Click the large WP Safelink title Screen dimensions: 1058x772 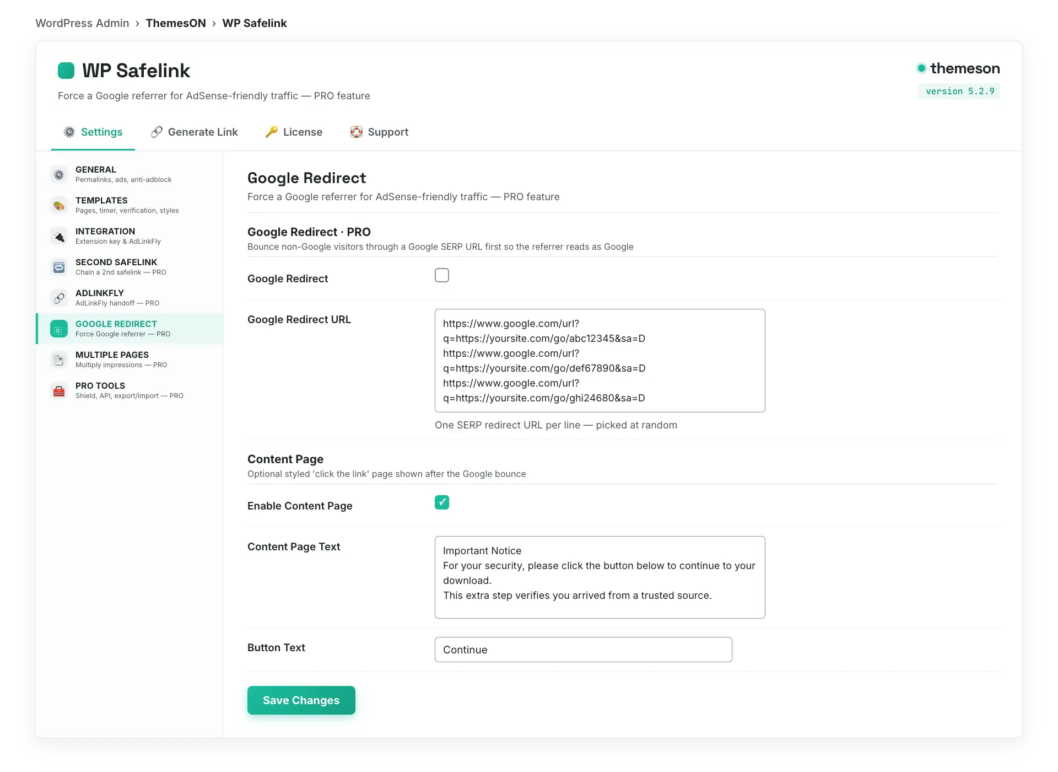136,71
